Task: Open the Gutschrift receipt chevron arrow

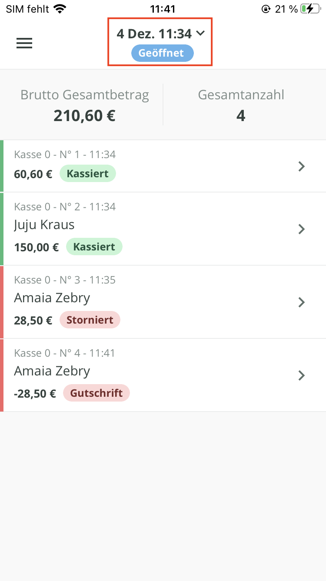Action: tap(302, 375)
